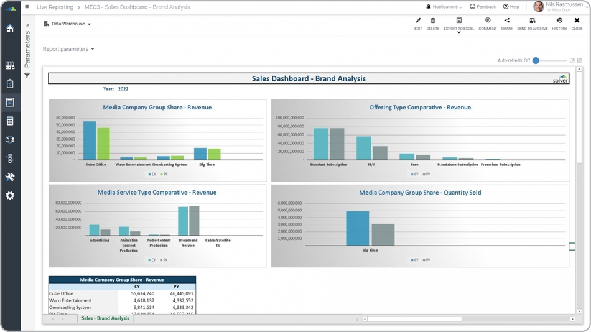The height and width of the screenshot is (332, 591).
Task: Open settings gear in left sidebar
Action: point(10,196)
